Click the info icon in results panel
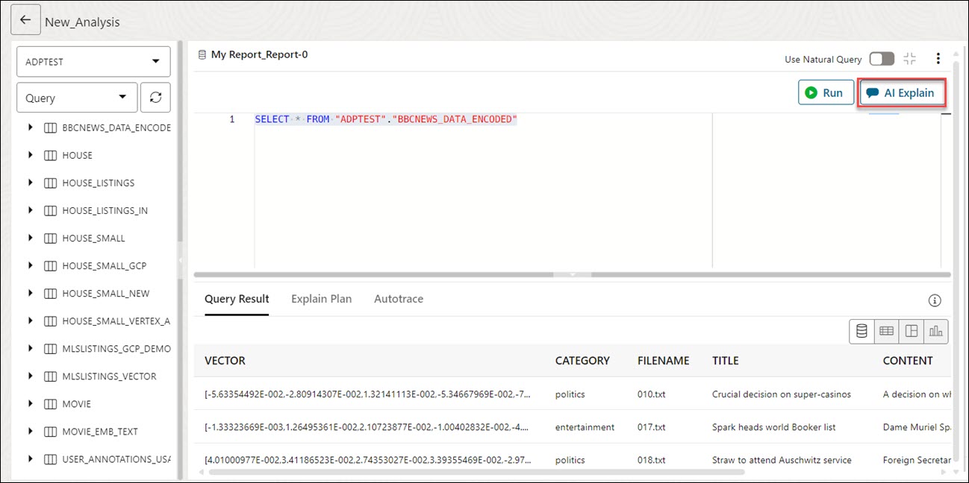The image size is (969, 483). tap(934, 300)
